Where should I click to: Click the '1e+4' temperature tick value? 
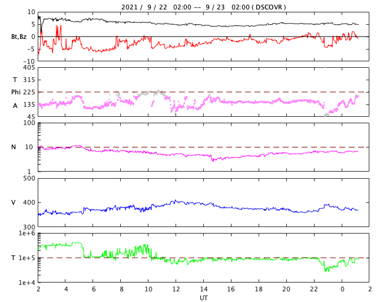point(27,283)
